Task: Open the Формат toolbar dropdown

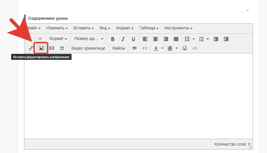Action: pos(58,39)
